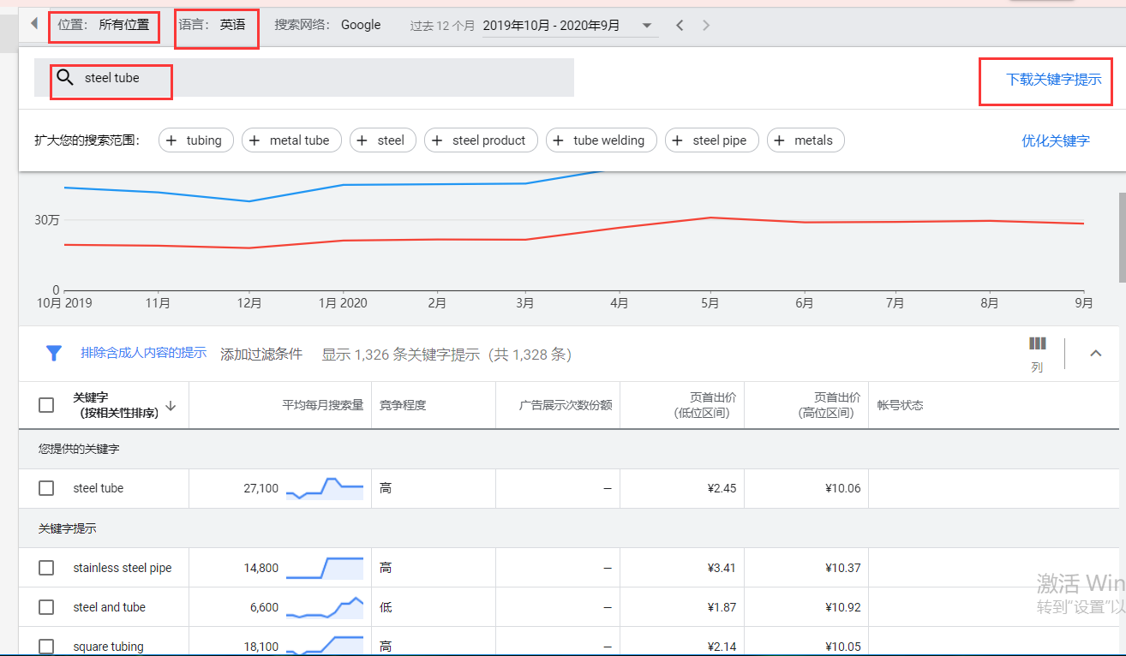Click the vertical scrollbar thumb
1126x656 pixels.
click(x=1122, y=237)
